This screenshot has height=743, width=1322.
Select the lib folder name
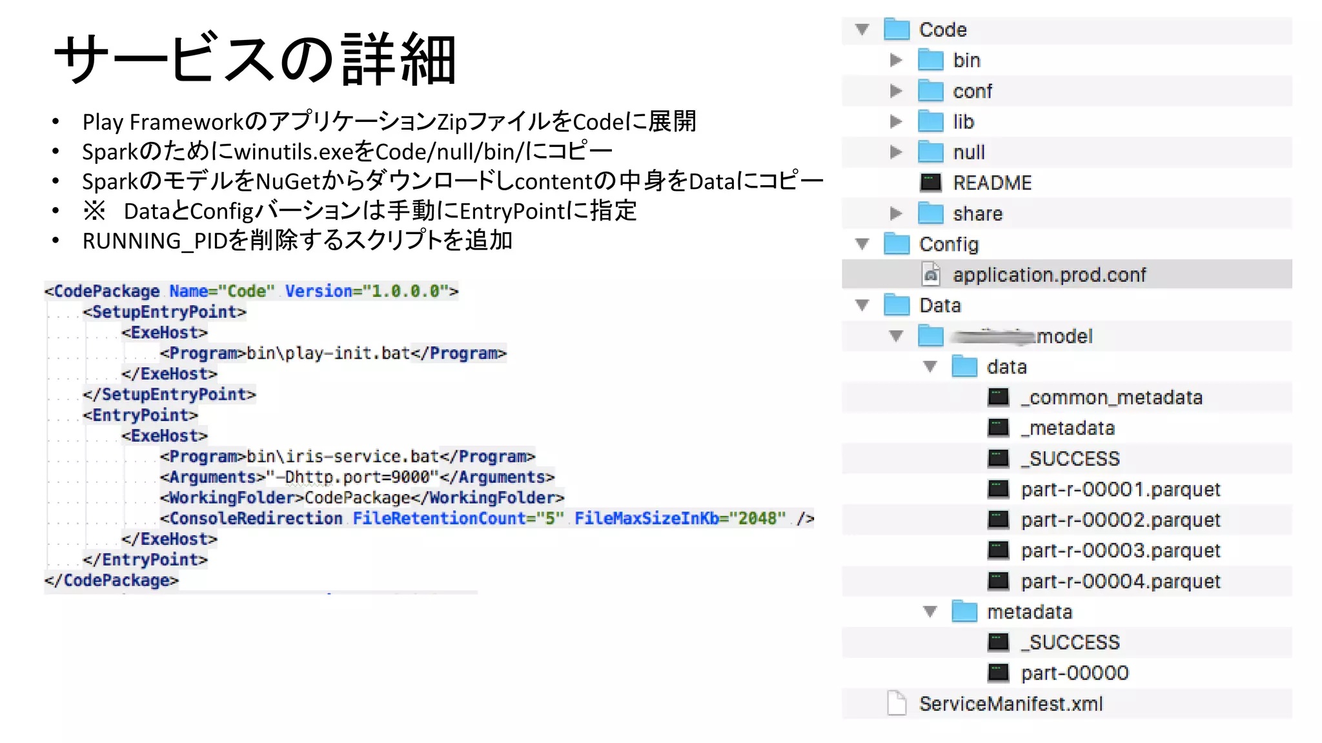click(x=964, y=121)
